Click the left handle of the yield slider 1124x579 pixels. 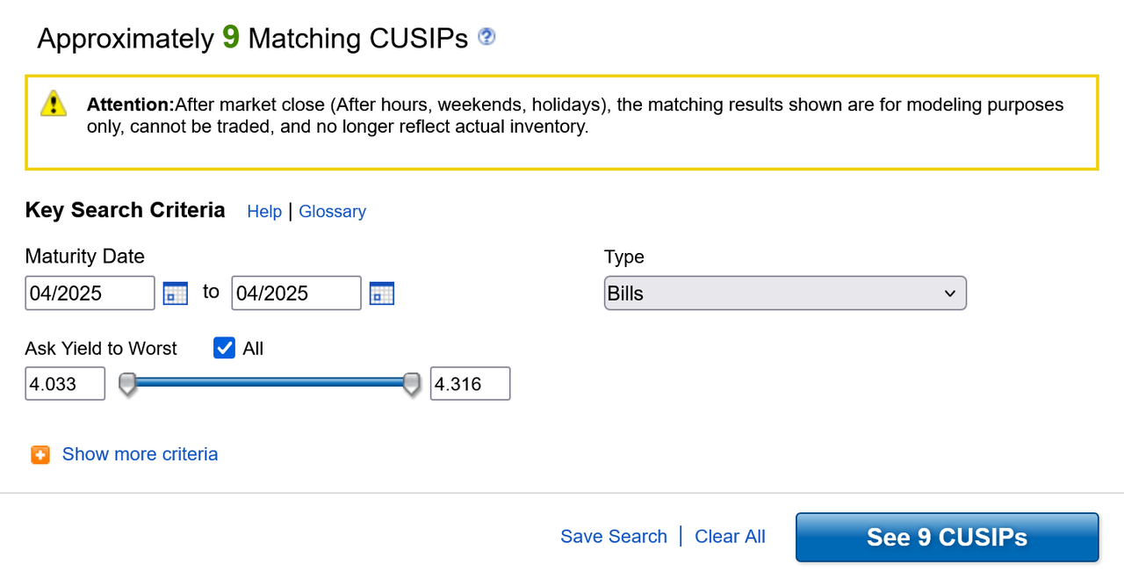click(x=128, y=384)
